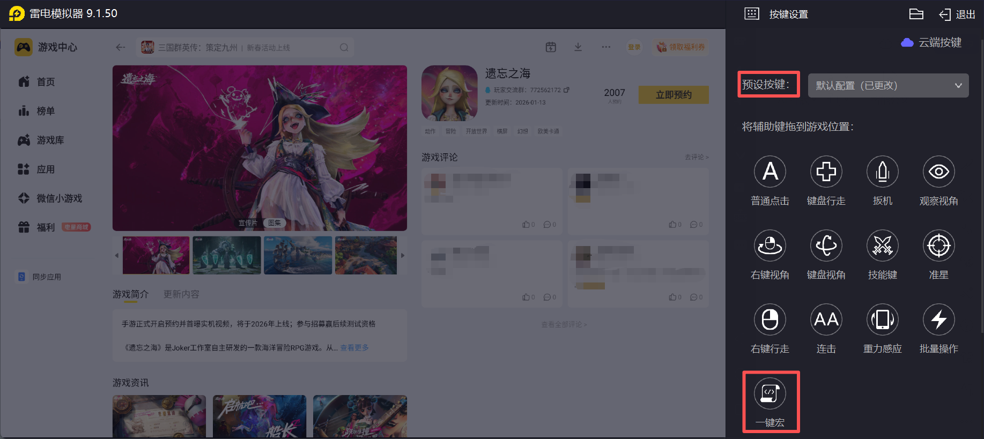Open the second 游戏资讯 news thumbnail
This screenshot has width=984, height=439.
coord(260,416)
